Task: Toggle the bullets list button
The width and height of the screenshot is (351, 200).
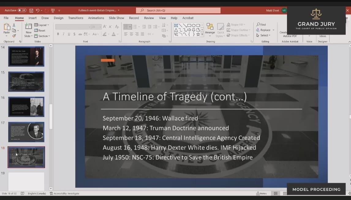Action: pos(126,27)
